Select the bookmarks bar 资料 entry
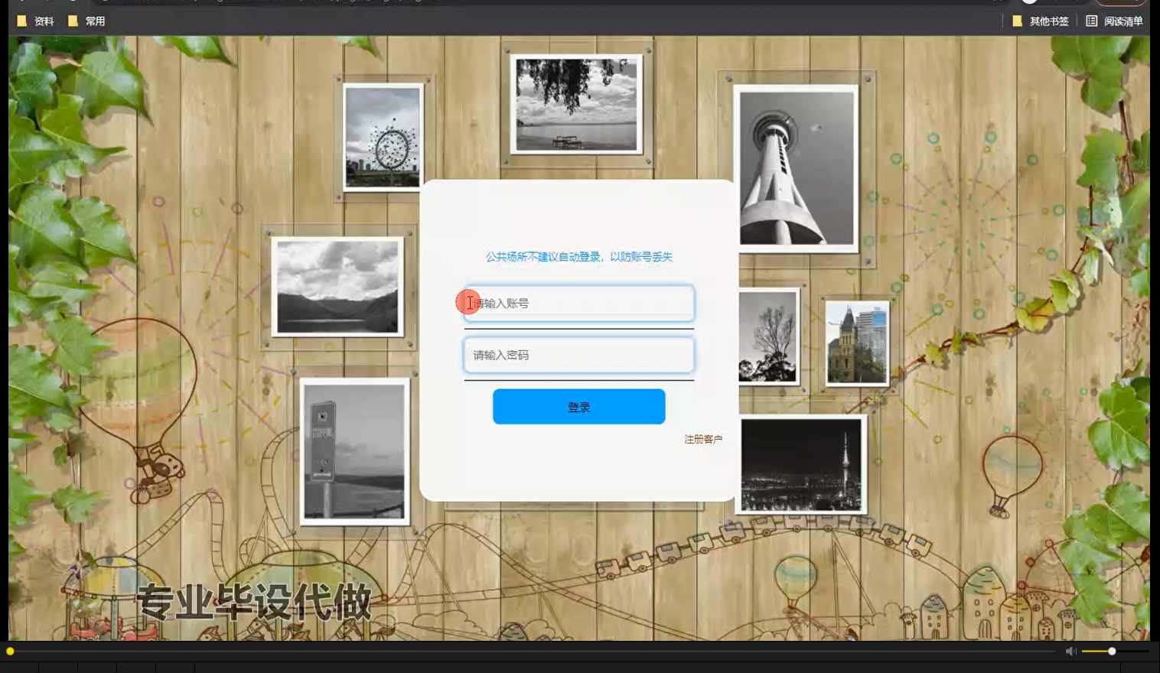This screenshot has height=673, width=1160. [x=35, y=21]
